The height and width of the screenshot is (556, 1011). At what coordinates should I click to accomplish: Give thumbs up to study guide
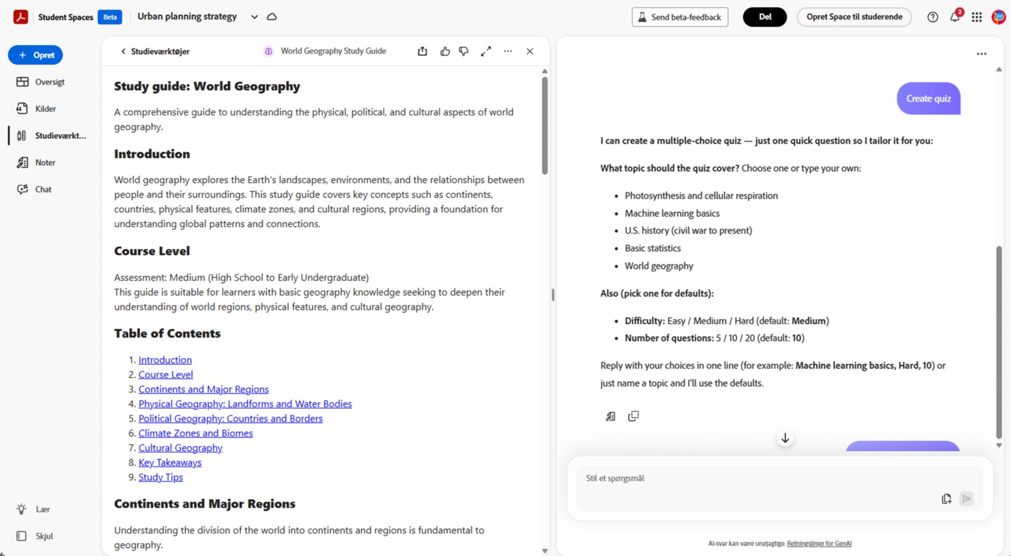point(445,51)
